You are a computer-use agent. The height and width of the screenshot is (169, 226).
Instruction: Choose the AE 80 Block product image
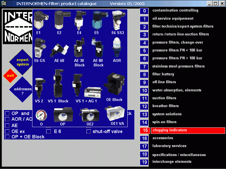coord(98,48)
